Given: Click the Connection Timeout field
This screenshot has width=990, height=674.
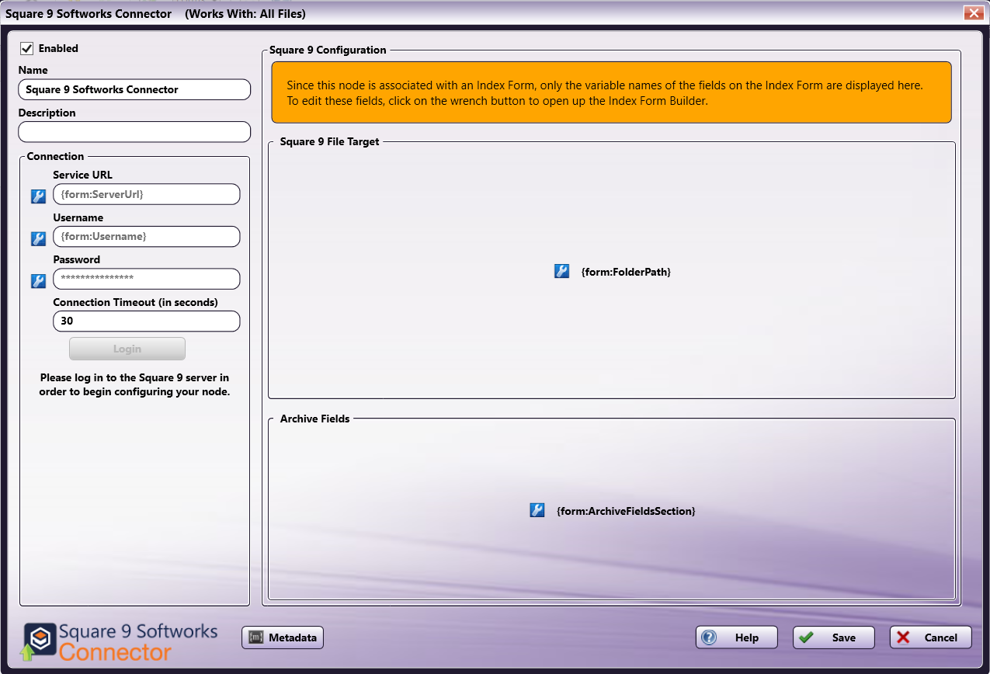Looking at the screenshot, I should (x=147, y=321).
